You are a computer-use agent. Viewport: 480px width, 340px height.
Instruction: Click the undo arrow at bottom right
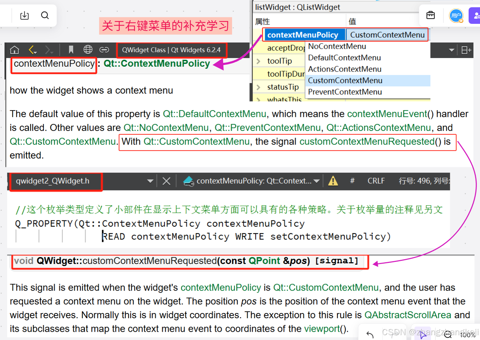[x=370, y=334]
